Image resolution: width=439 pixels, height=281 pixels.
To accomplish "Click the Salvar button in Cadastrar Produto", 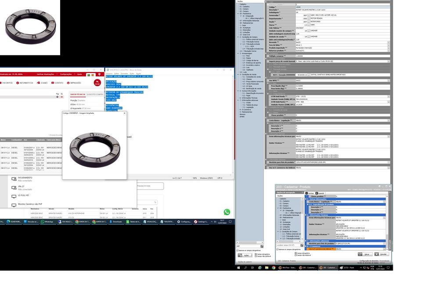I will pos(364,254).
